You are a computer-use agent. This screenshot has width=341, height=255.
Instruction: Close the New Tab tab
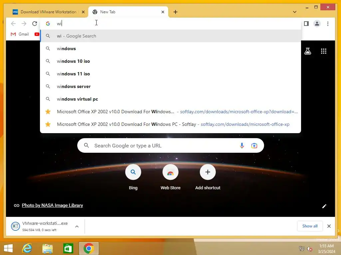(x=163, y=12)
